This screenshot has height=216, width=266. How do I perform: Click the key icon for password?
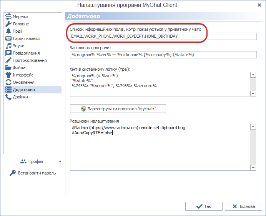point(13,173)
